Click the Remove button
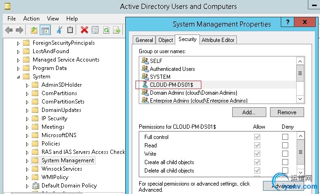 [287, 112]
